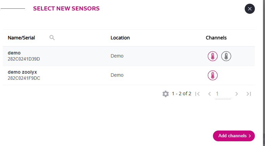
Task: Go to the first page of results
Action: [x=198, y=94]
